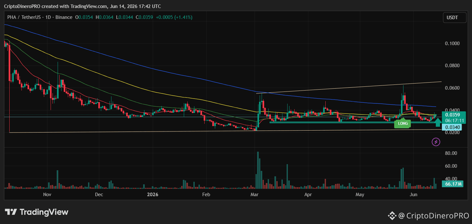472x224 pixels.
Task: Click the Nov date axis label
Action: click(47, 194)
